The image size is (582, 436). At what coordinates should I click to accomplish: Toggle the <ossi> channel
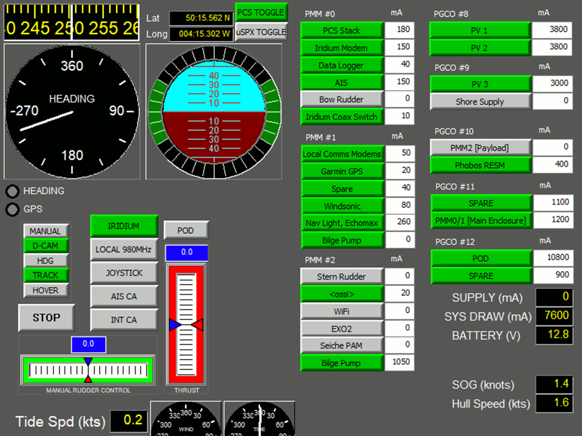click(x=342, y=294)
